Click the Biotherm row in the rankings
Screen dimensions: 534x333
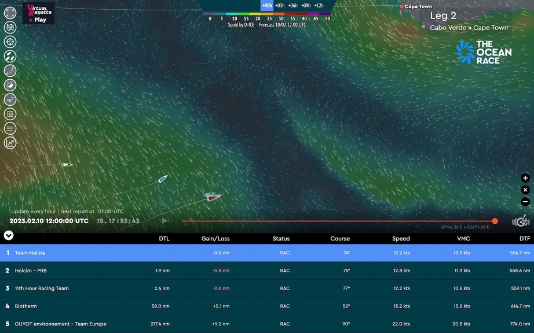tap(267, 306)
